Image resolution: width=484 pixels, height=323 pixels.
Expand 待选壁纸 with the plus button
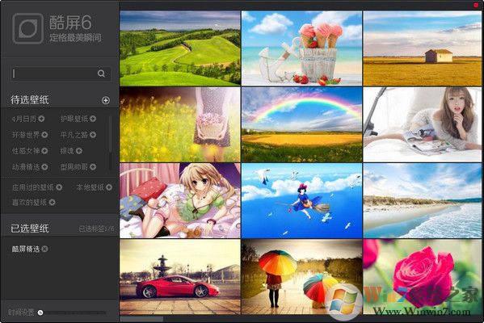coord(106,100)
